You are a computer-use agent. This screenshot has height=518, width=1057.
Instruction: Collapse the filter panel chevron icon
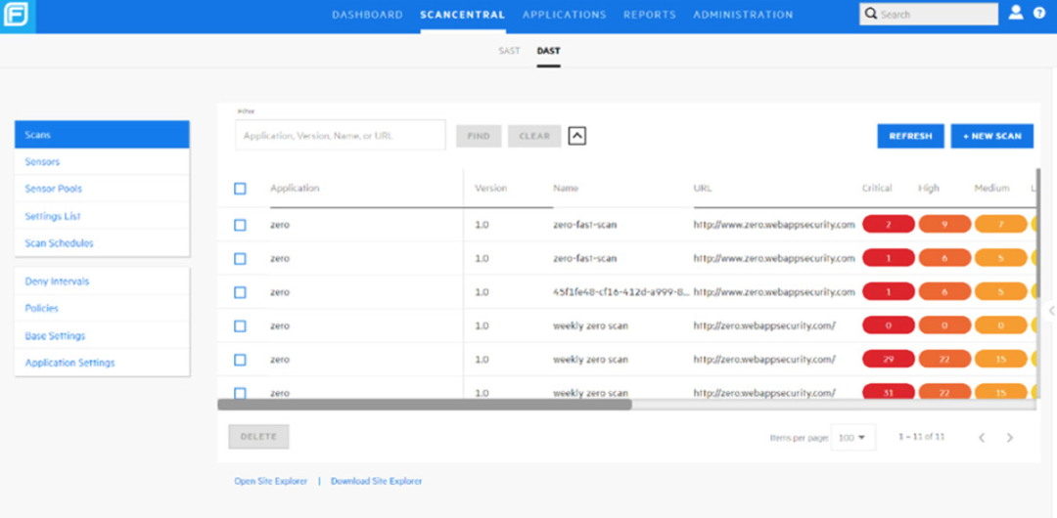click(x=577, y=136)
